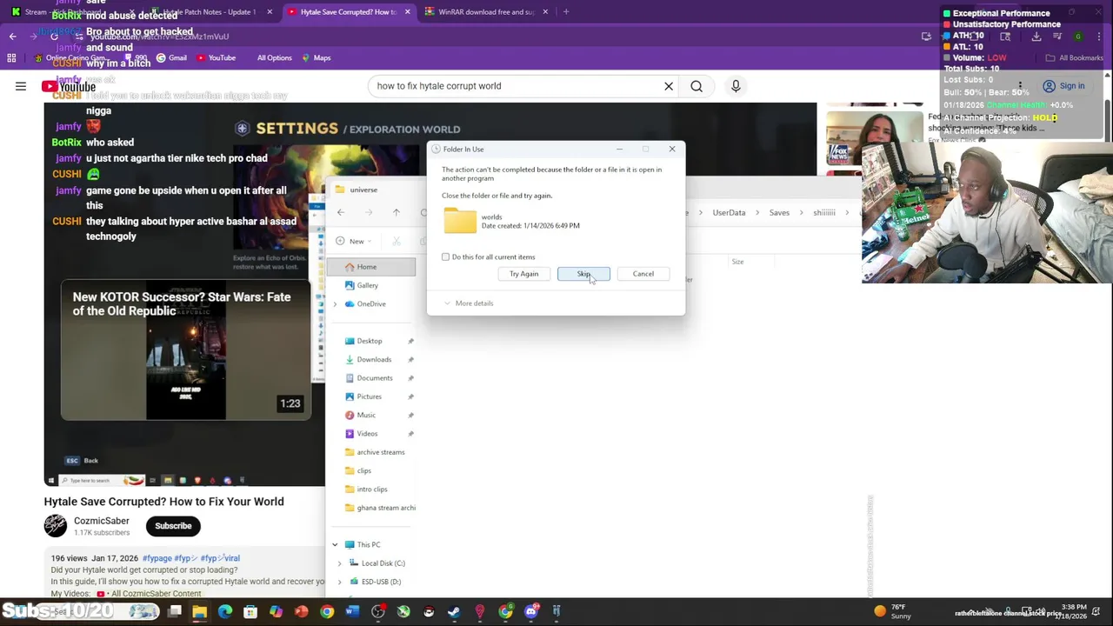
Task: Sort by Size column header
Action: coord(737,262)
